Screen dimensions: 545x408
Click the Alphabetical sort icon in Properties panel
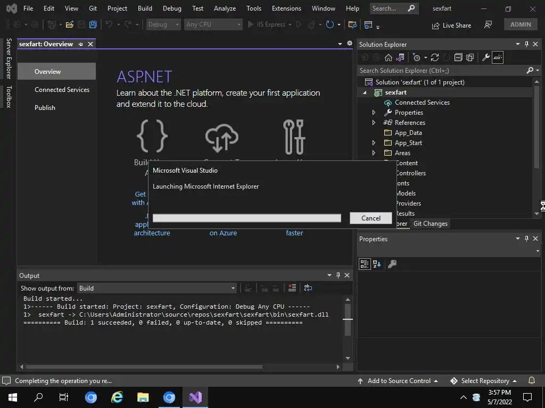point(377,264)
